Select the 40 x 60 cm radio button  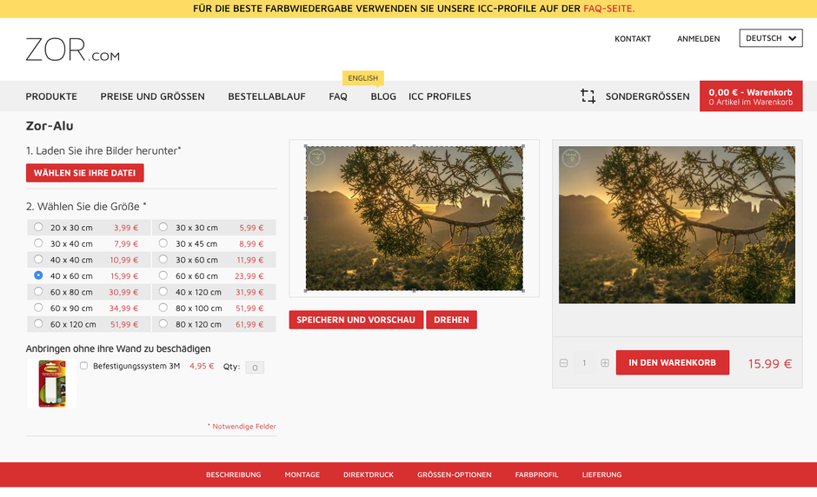[x=38, y=275]
